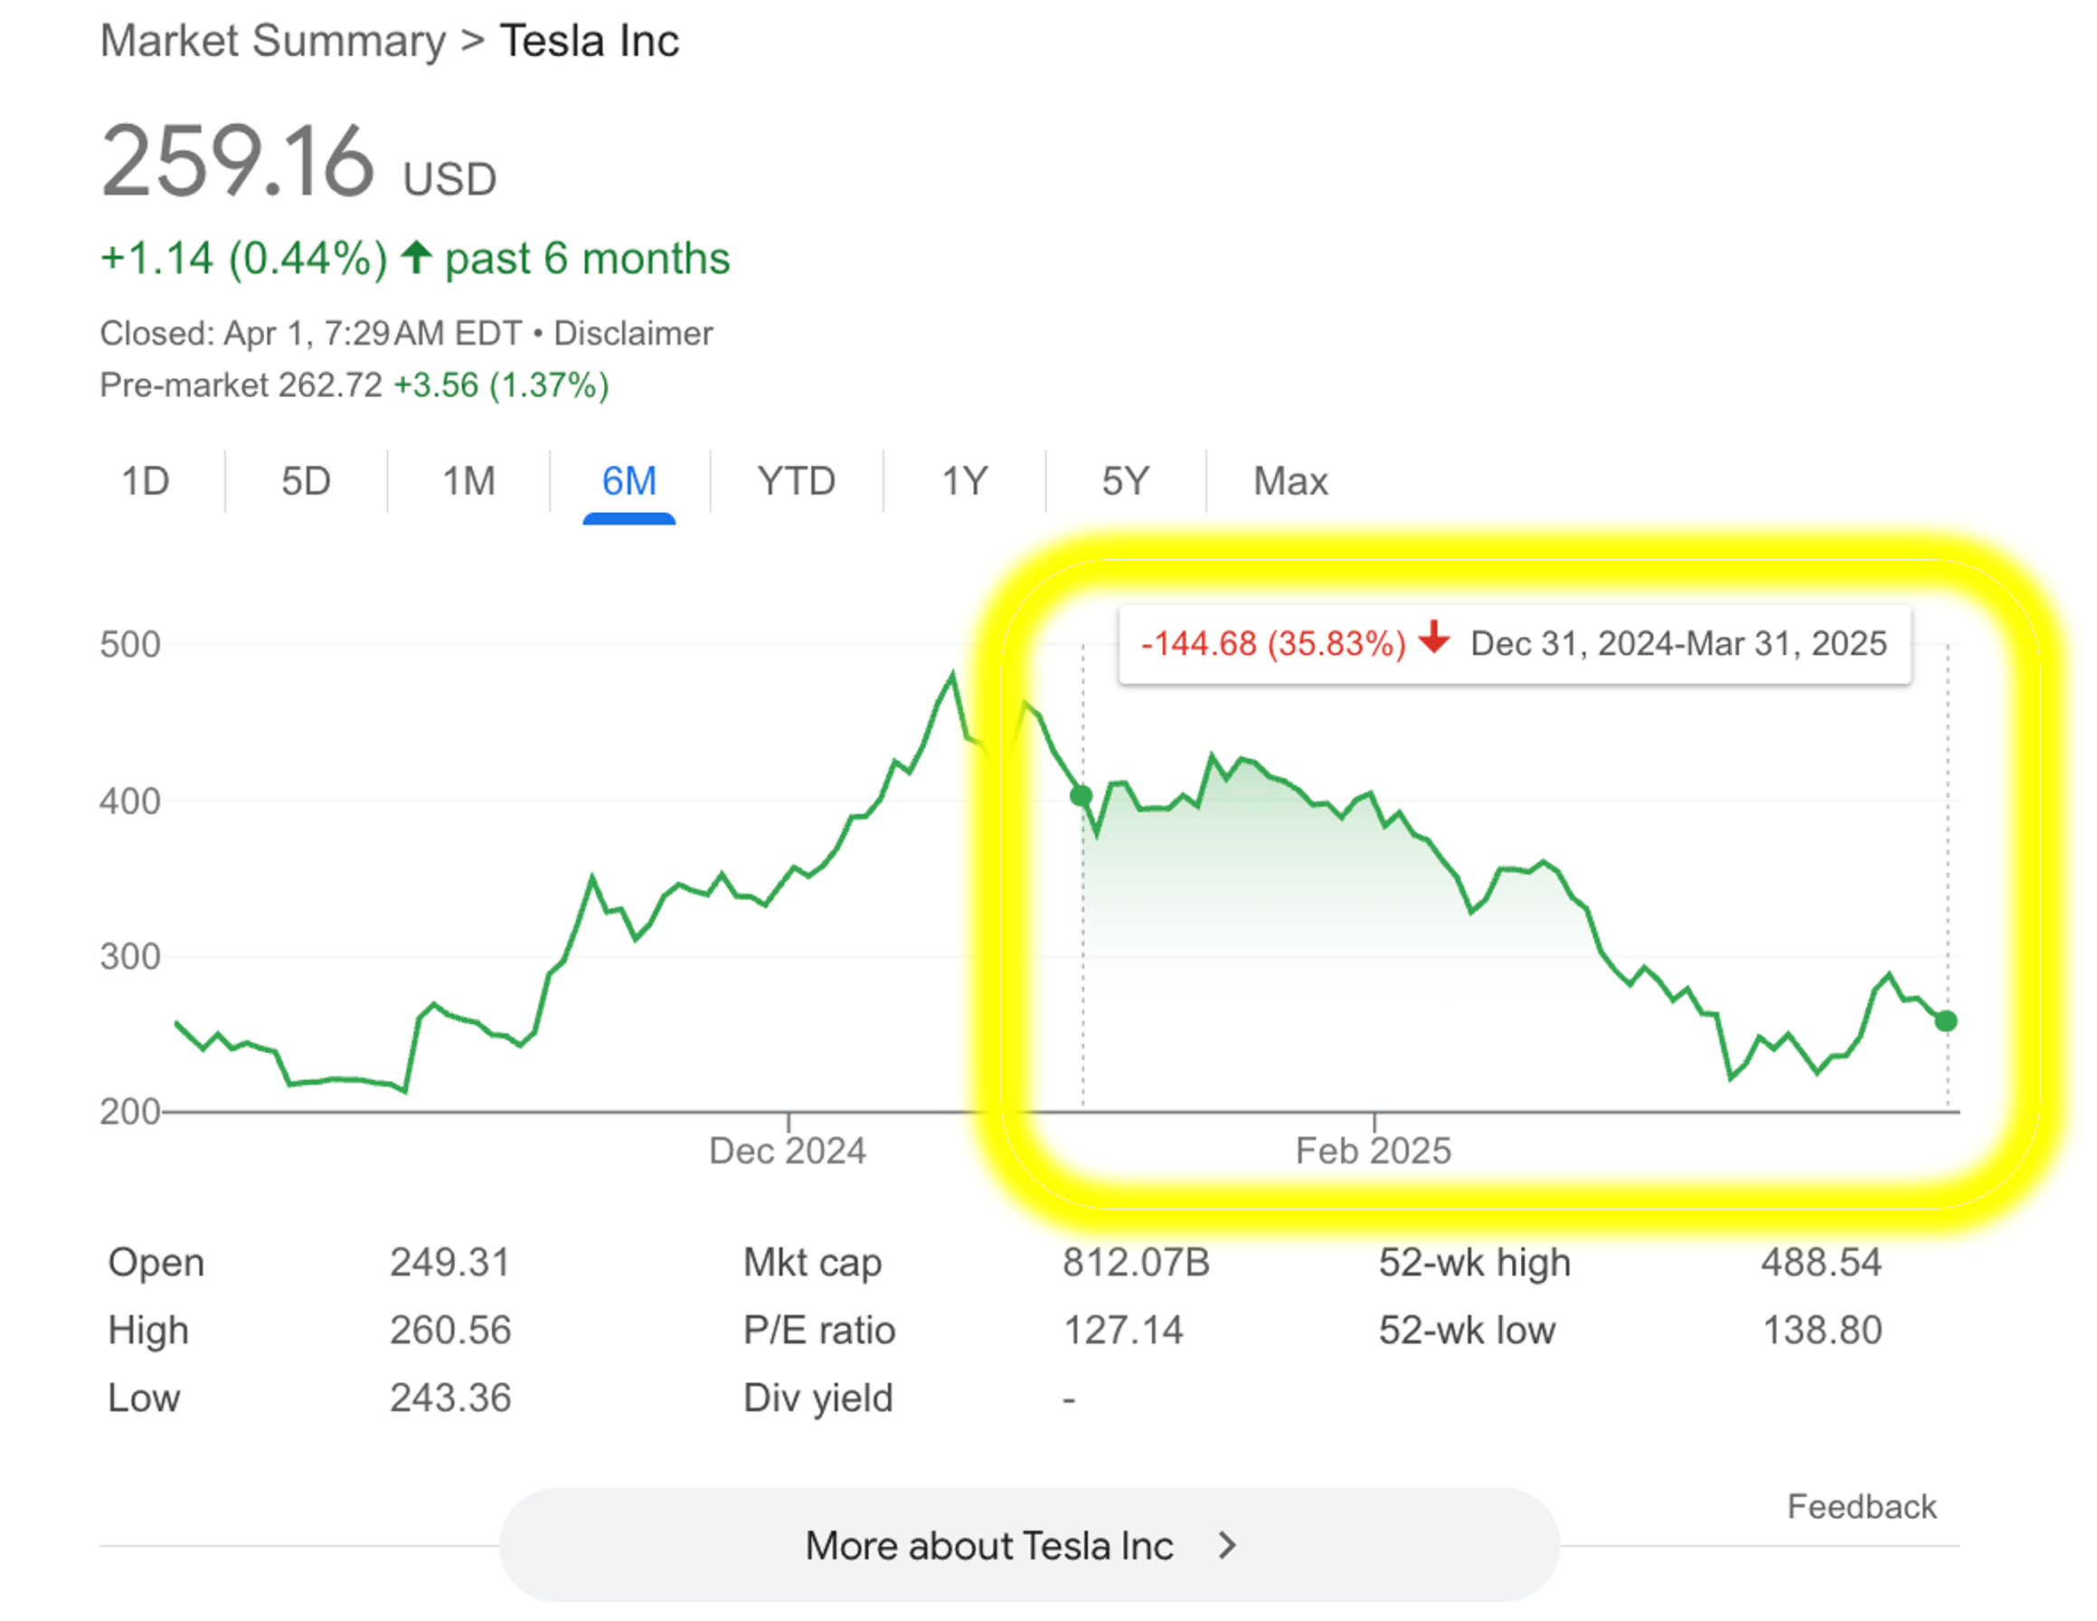Click the Div yield label
The height and width of the screenshot is (1621, 2097).
click(818, 1398)
